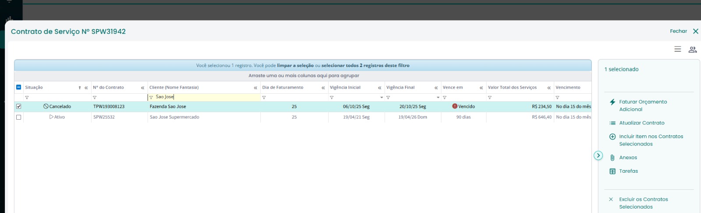Click the Tarefas table icon
Image resolution: width=701 pixels, height=213 pixels.
click(x=612, y=171)
